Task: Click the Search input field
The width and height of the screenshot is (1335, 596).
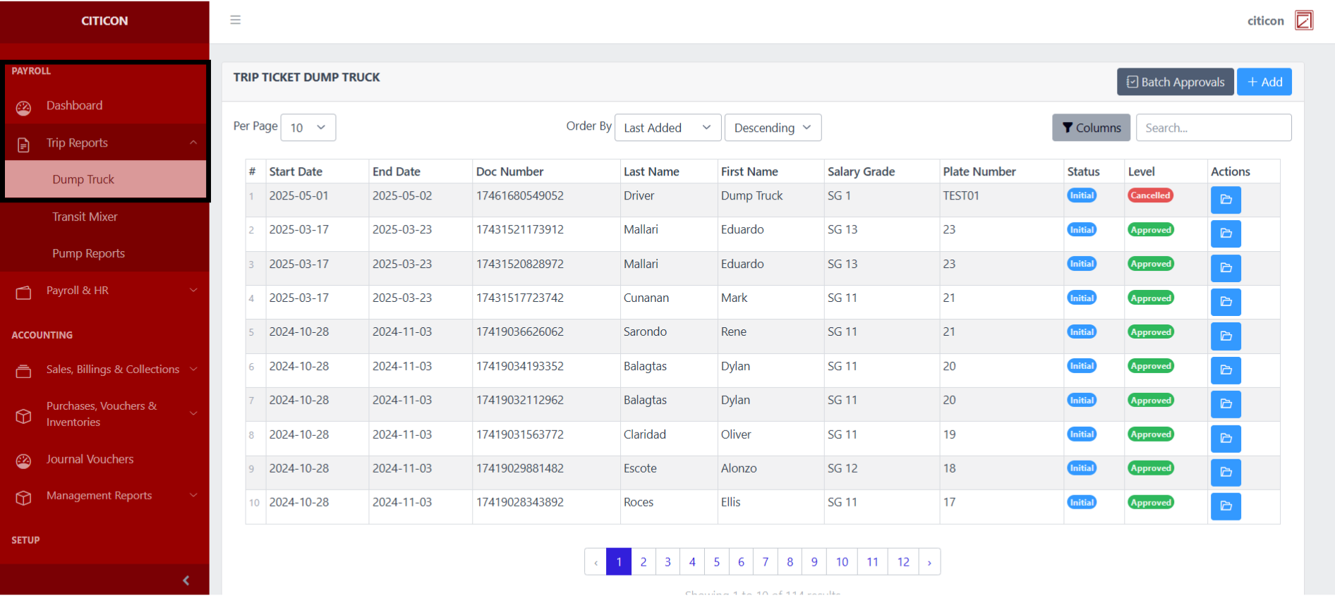Action: 1213,128
